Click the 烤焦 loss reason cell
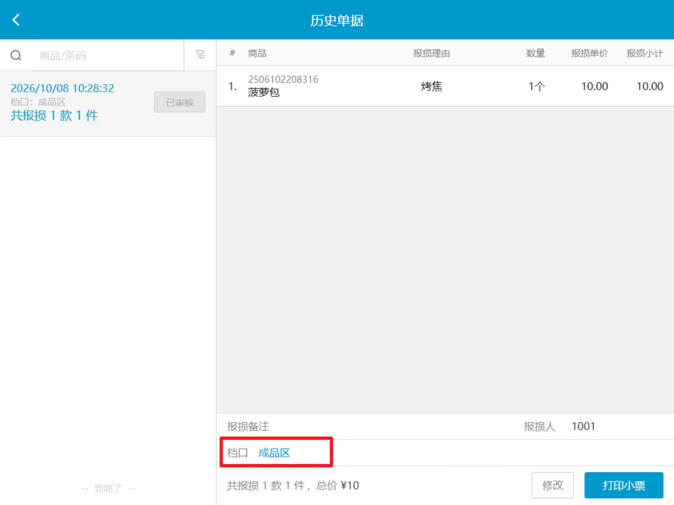 coord(432,86)
